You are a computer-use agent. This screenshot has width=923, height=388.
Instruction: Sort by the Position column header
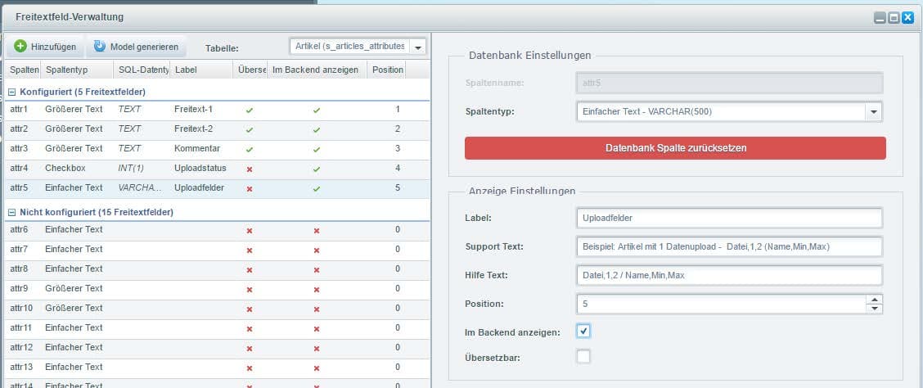[387, 70]
